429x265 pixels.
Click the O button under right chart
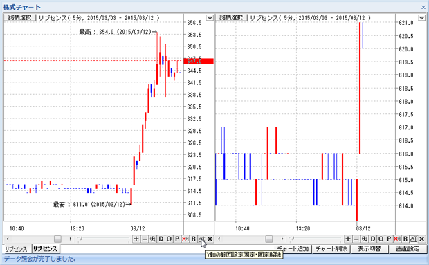pyautogui.click(x=381, y=239)
